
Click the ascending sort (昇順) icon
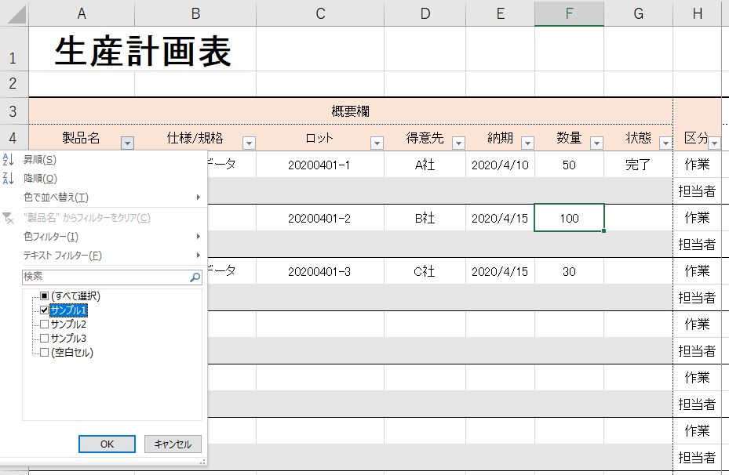click(8, 158)
